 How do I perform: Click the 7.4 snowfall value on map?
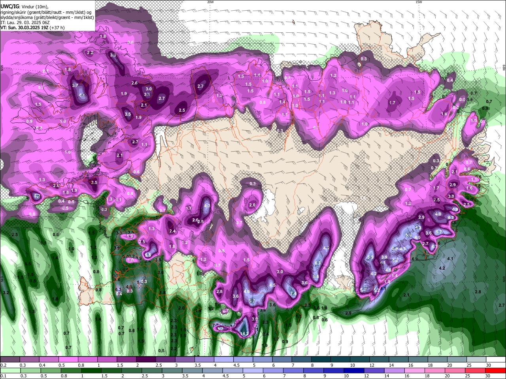293,294
